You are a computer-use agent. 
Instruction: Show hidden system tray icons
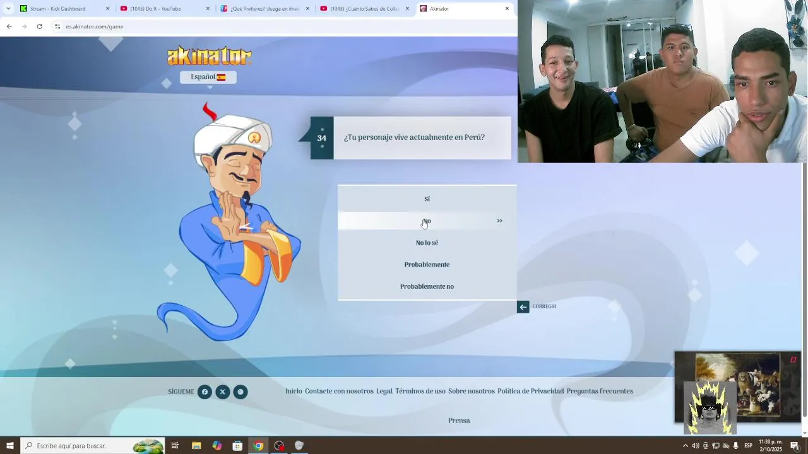point(686,446)
